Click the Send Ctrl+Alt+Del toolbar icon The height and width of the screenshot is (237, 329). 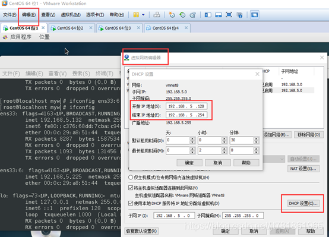coord(157,15)
